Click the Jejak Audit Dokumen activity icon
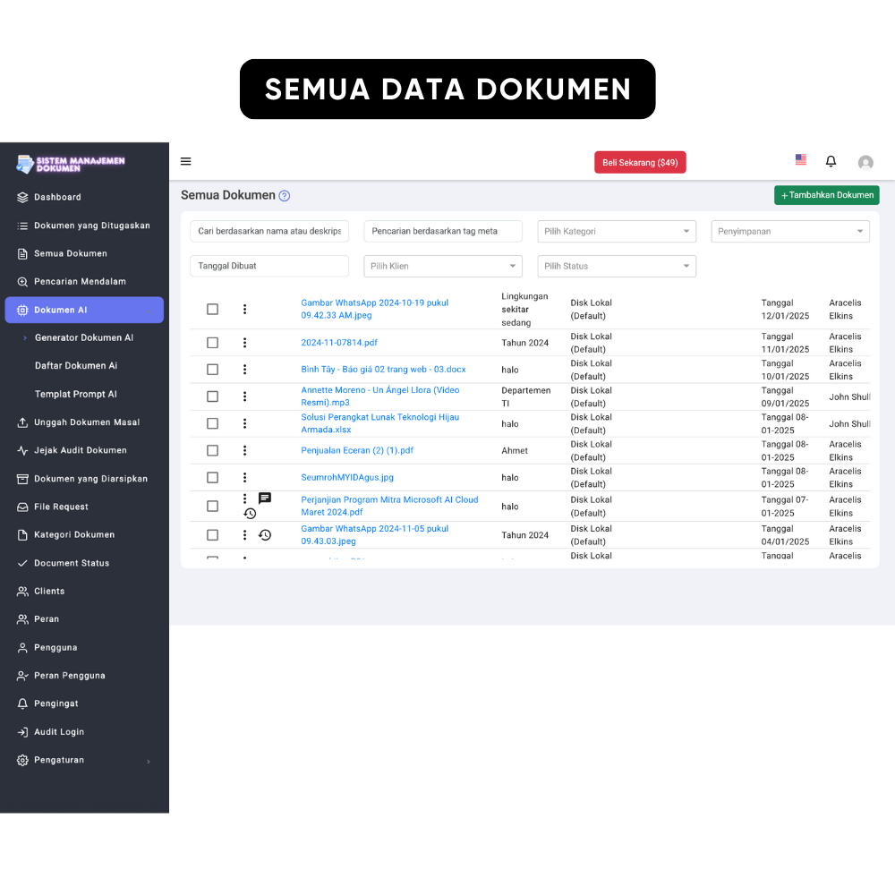 click(22, 450)
